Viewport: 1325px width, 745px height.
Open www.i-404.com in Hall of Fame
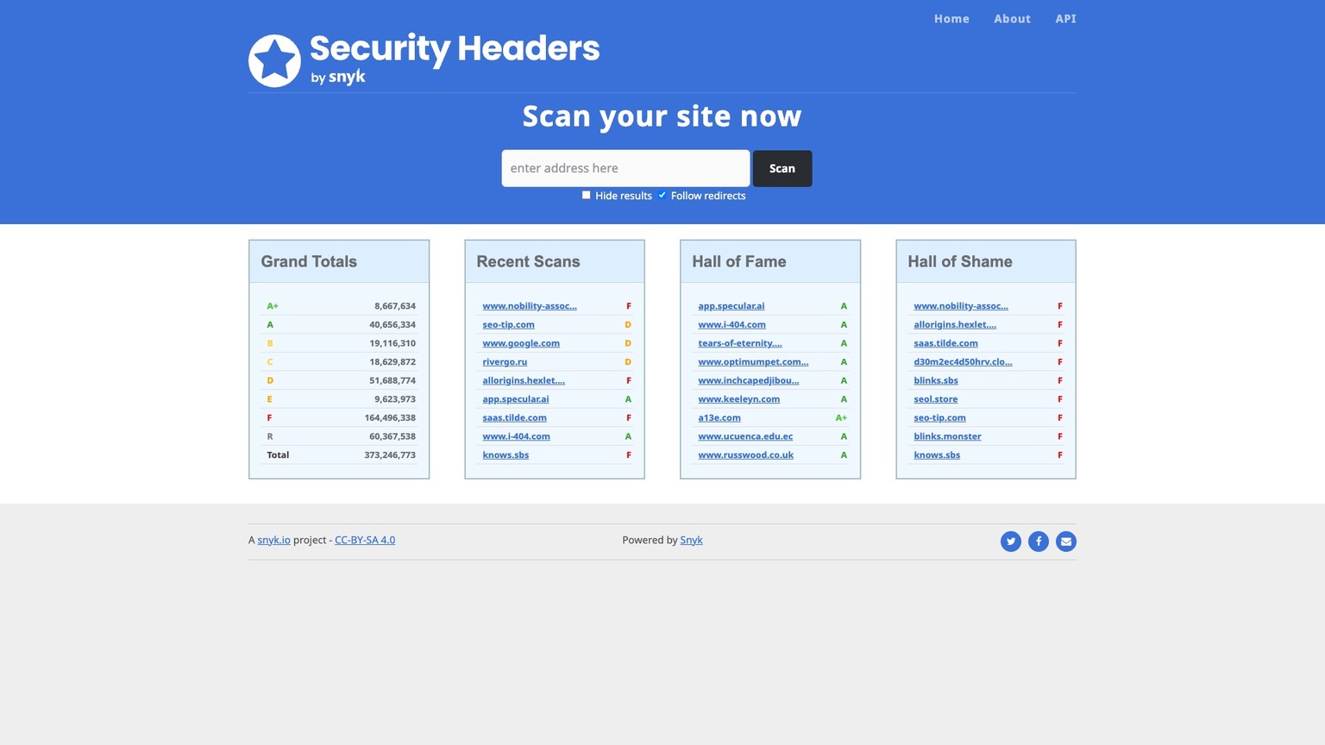tap(732, 325)
